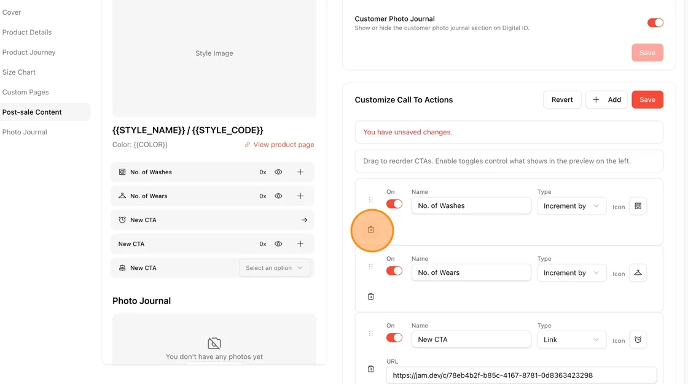The height and width of the screenshot is (384, 688).
Task: Increment No. of Washes in preview
Action: click(300, 172)
